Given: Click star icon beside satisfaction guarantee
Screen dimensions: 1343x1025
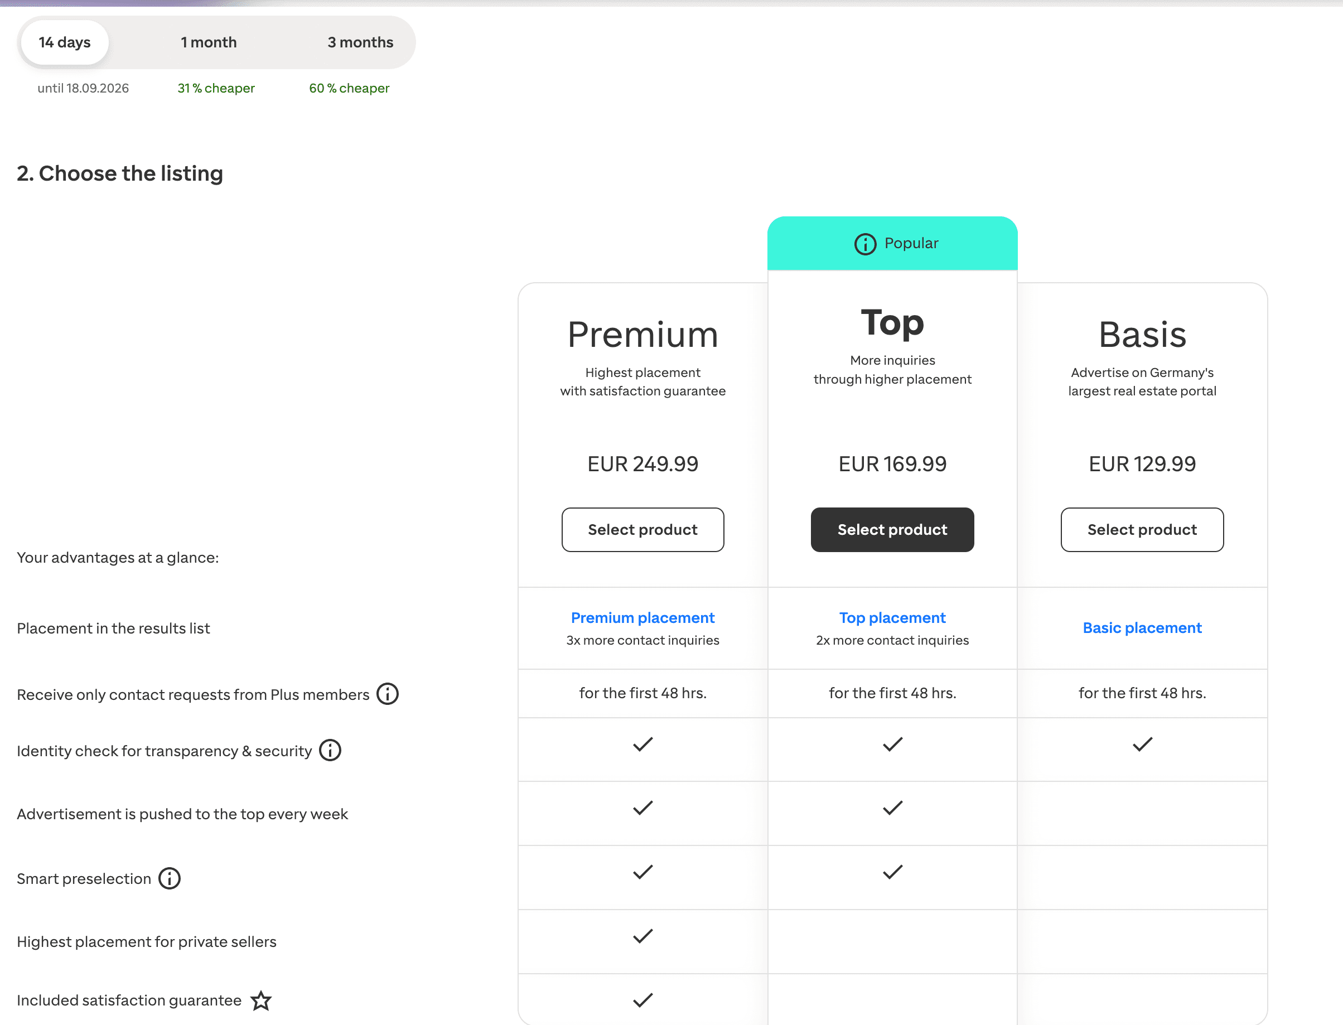Looking at the screenshot, I should (x=261, y=1000).
